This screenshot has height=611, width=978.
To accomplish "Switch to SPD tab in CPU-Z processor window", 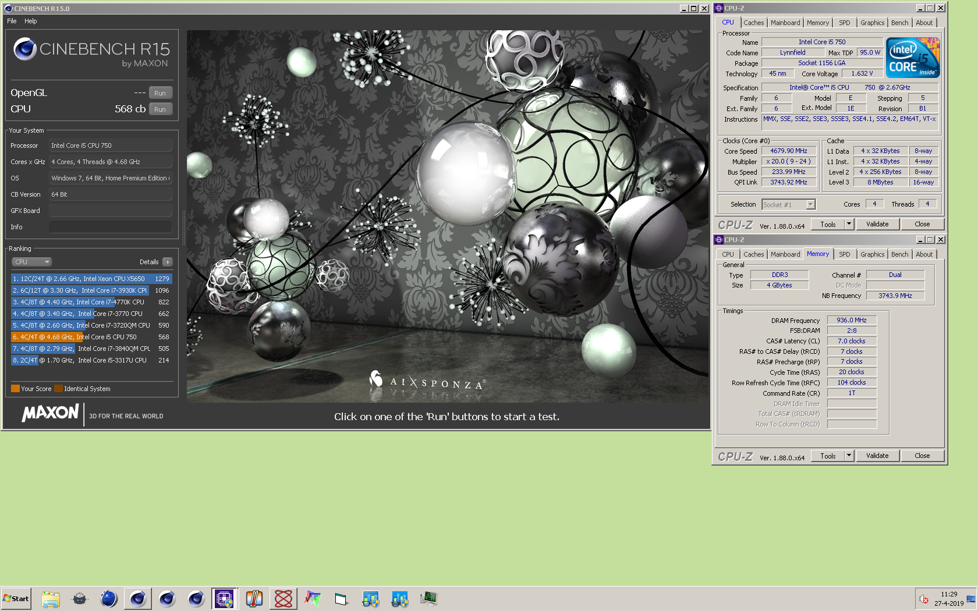I will (845, 23).
